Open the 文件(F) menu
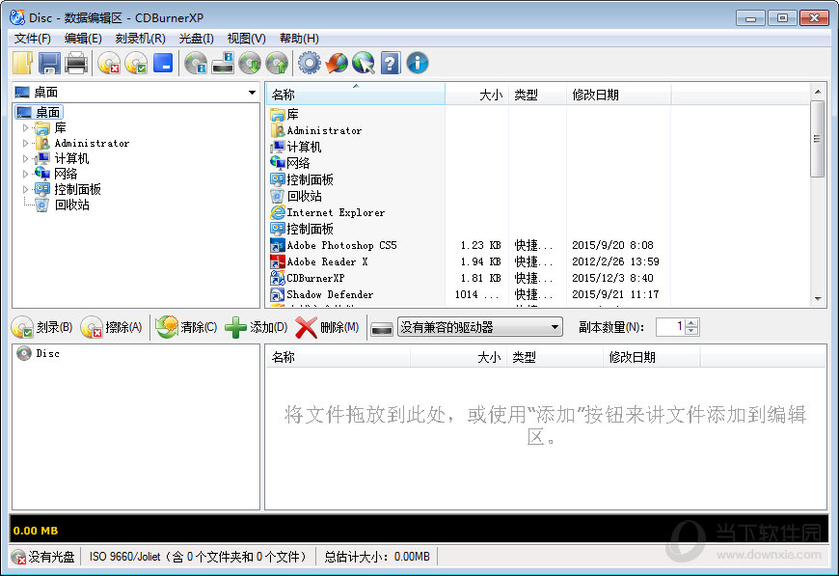The height and width of the screenshot is (576, 839). pos(32,38)
